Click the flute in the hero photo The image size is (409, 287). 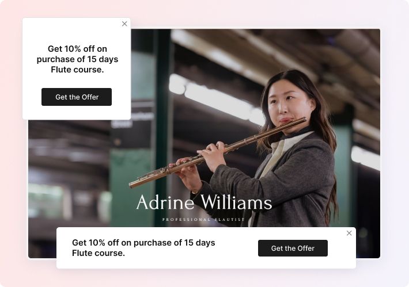click(218, 152)
